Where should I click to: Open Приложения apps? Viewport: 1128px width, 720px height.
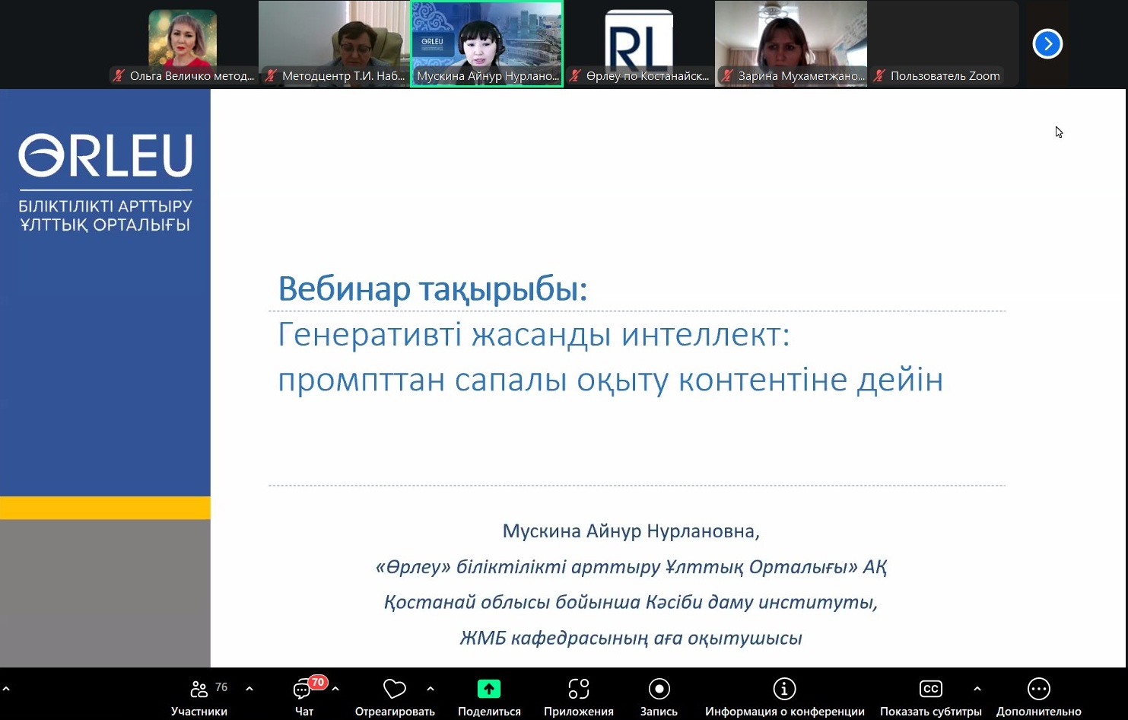pos(578,690)
